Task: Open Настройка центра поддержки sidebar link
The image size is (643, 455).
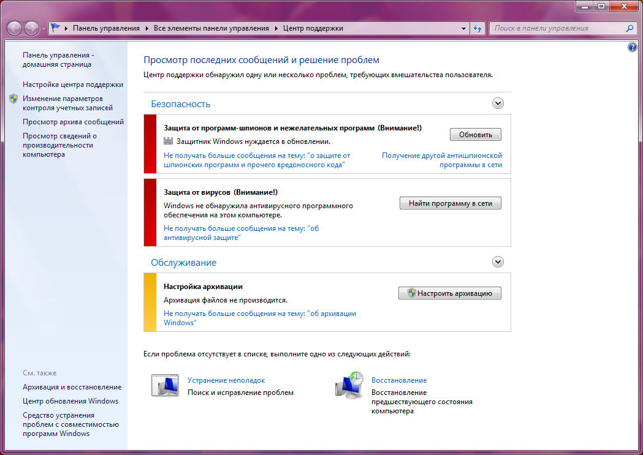Action: click(73, 85)
